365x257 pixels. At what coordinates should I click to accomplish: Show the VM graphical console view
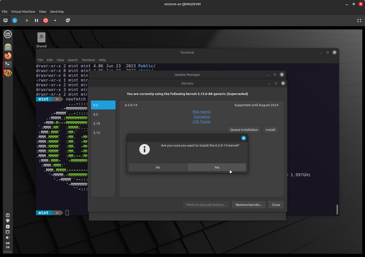pos(5,20)
